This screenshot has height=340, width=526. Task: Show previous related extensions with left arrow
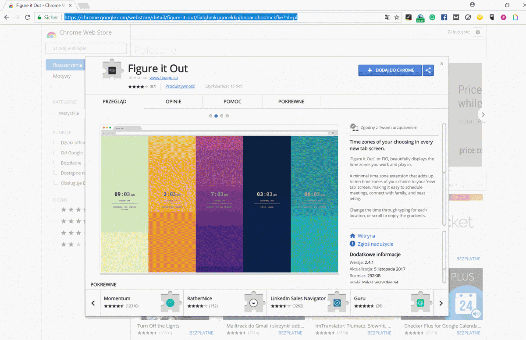93,303
